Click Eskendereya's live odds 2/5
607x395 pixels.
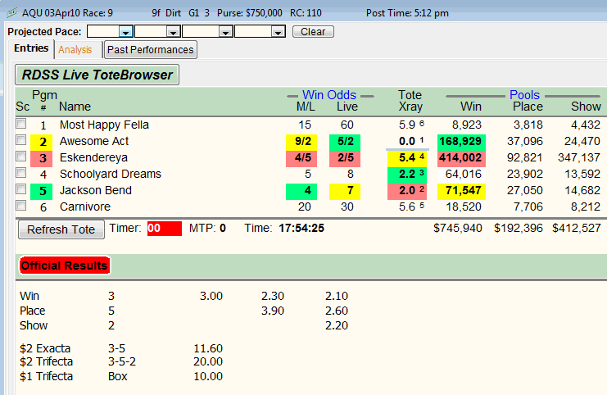(x=345, y=158)
